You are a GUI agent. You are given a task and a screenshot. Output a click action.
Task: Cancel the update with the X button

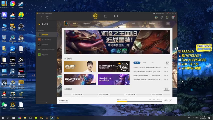coord(171,101)
